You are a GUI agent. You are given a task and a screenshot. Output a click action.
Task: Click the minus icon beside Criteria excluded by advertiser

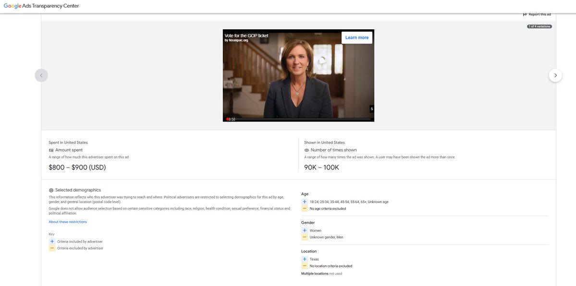(x=52, y=248)
